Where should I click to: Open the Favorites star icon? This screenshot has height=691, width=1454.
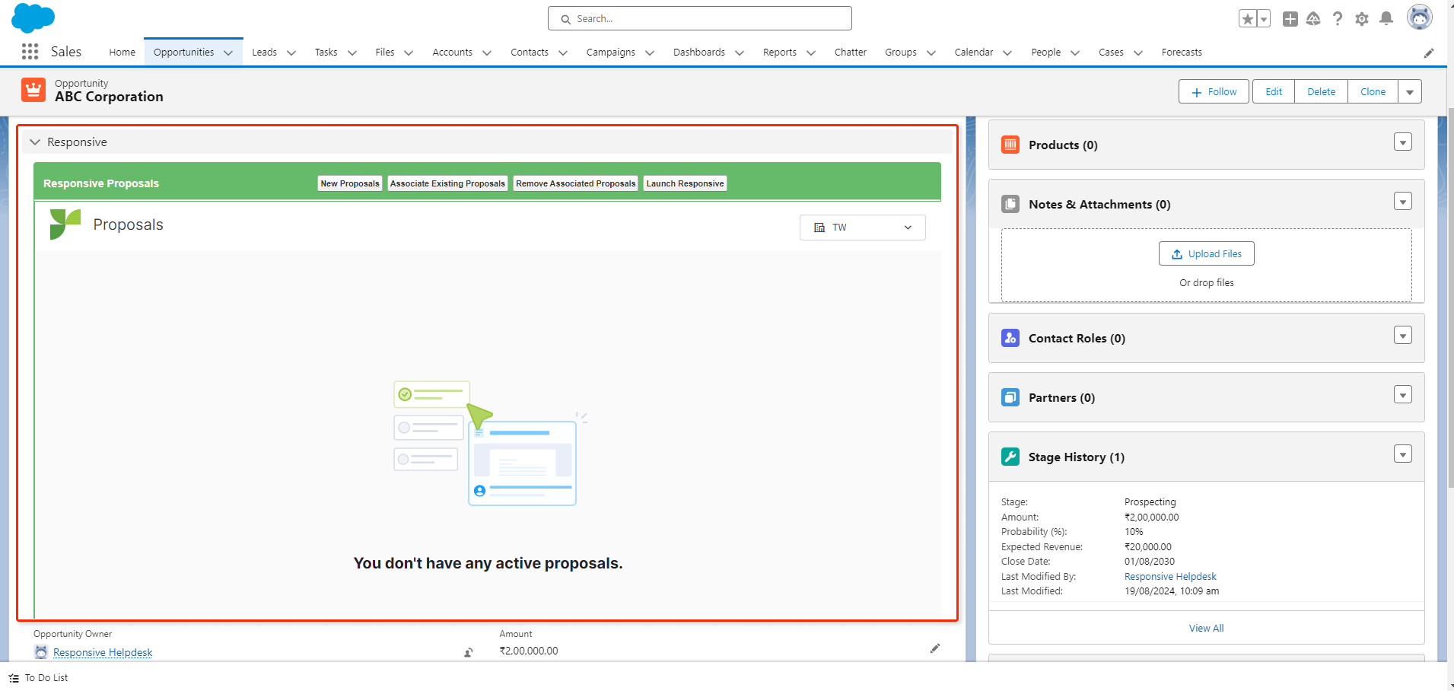[x=1247, y=19]
